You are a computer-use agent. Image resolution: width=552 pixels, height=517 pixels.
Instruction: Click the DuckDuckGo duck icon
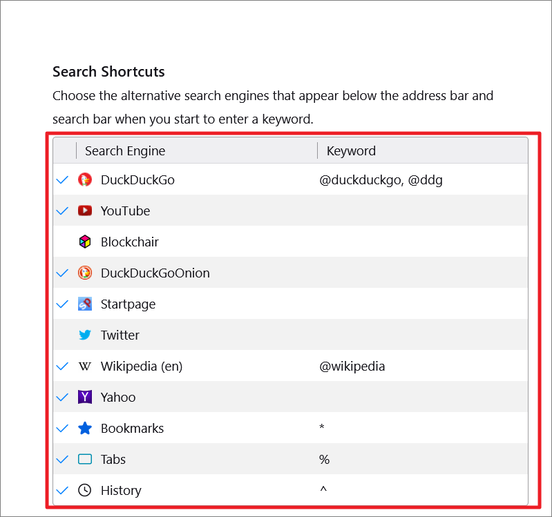(85, 179)
